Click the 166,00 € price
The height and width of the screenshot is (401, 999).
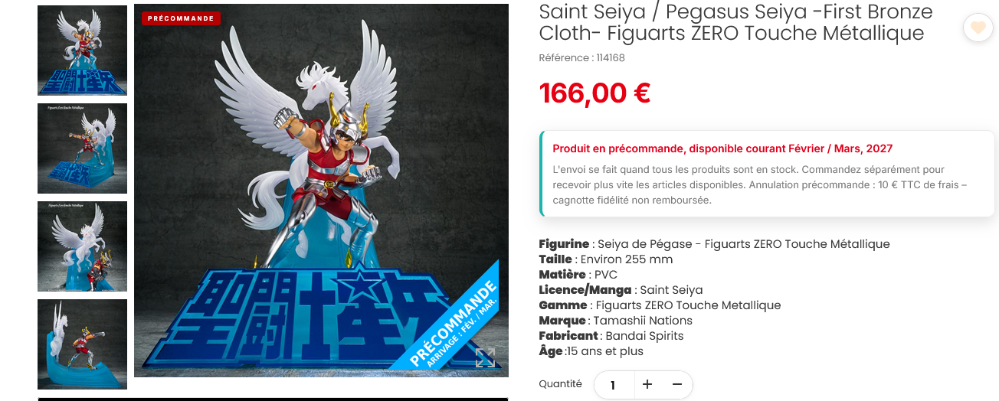tap(595, 93)
